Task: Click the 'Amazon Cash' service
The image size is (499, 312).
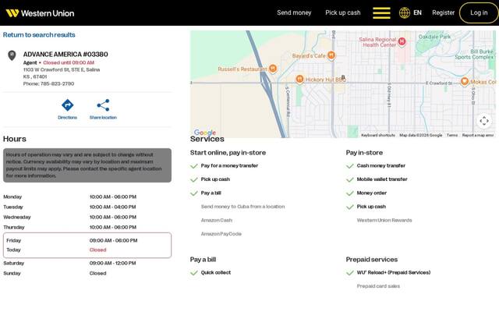Action: [217, 220]
